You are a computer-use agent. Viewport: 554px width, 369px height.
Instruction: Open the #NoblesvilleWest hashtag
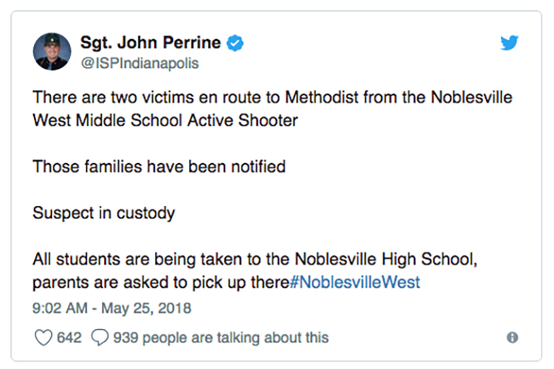(356, 282)
